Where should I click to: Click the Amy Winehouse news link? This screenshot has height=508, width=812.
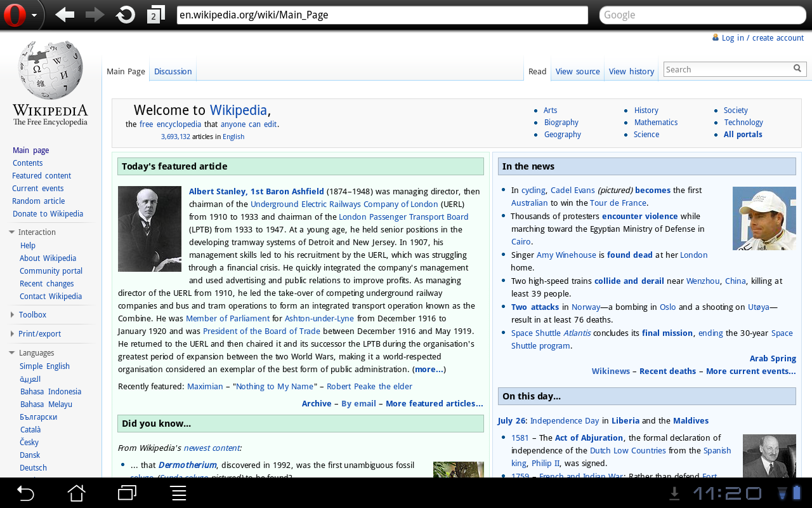coord(566,255)
